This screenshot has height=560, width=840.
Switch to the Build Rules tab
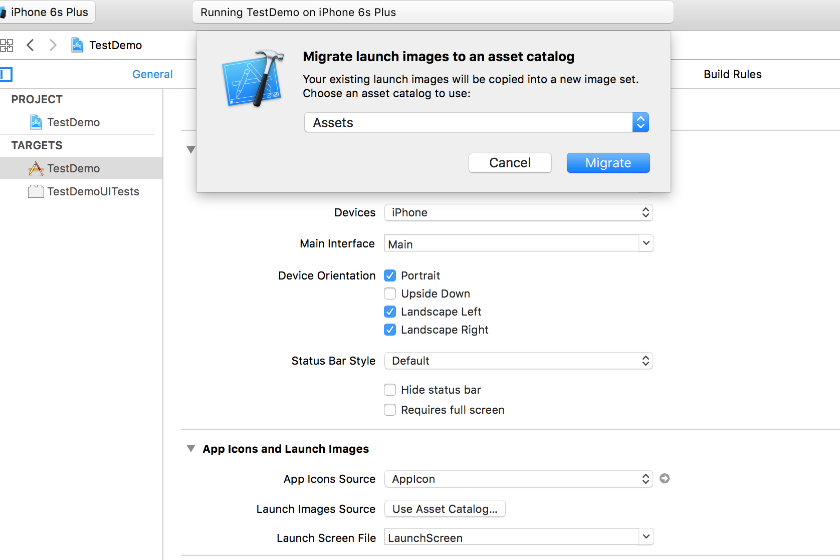point(732,74)
